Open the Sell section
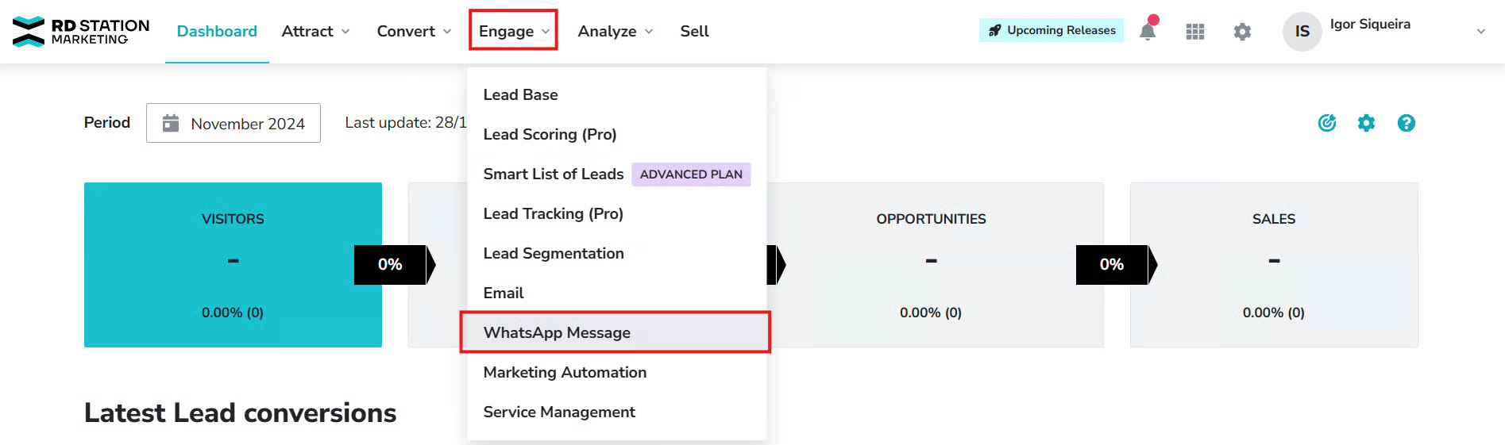Image resolution: width=1505 pixels, height=445 pixels. pyautogui.click(x=694, y=31)
